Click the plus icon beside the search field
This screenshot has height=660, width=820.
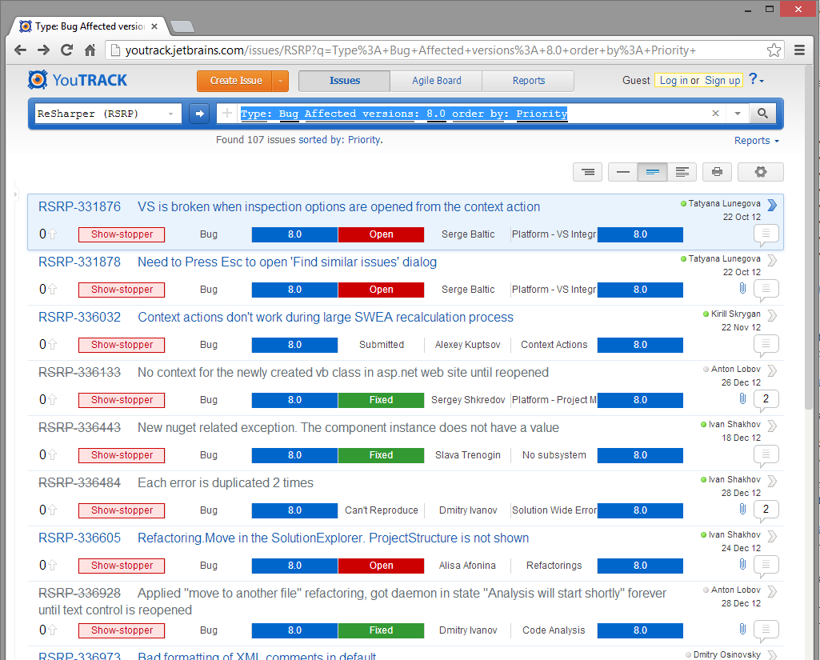(x=227, y=113)
